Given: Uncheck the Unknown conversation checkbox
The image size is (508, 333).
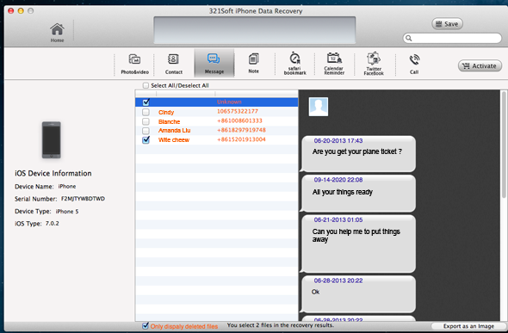Looking at the screenshot, I should [x=146, y=102].
